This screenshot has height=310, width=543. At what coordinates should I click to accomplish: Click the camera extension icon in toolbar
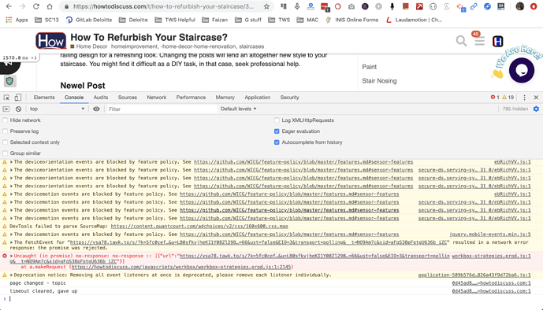pyautogui.click(x=351, y=6)
